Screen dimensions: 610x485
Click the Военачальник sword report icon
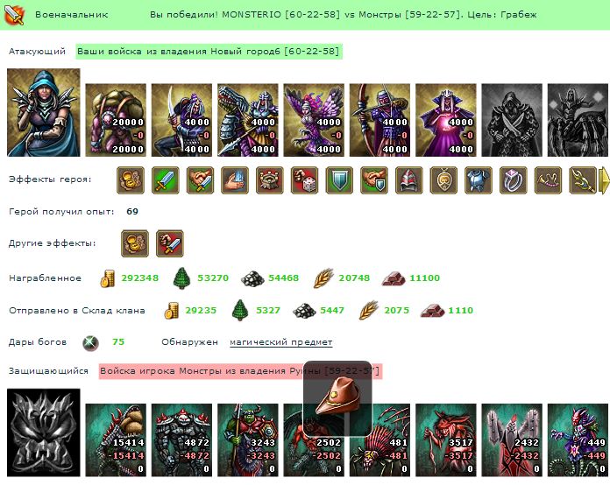14,15
